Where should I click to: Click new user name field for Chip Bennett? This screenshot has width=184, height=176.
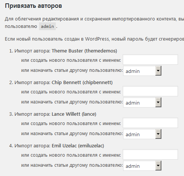(150, 91)
